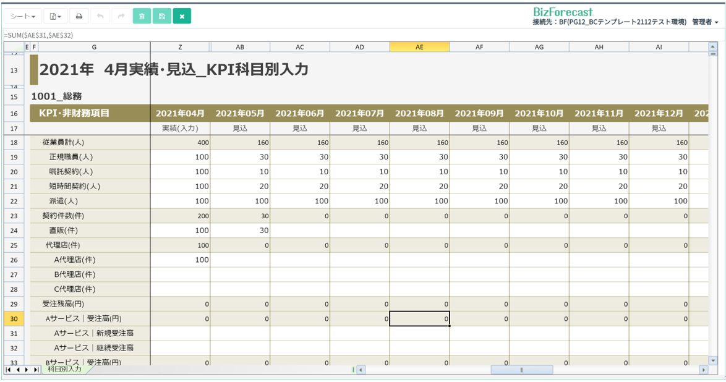This screenshot has width=726, height=382.
Task: Select row header 30
Action: [14, 319]
